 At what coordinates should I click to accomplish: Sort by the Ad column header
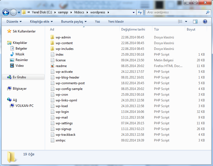(x=52, y=29)
